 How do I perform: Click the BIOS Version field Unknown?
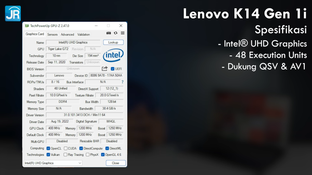tap(73, 69)
